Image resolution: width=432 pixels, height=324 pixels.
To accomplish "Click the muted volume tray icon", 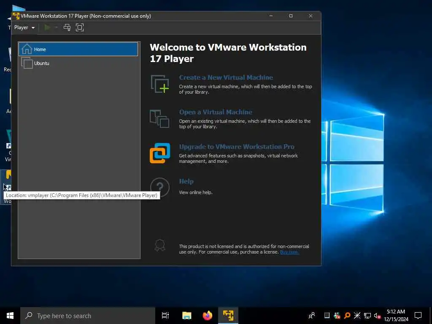I will (x=378, y=316).
